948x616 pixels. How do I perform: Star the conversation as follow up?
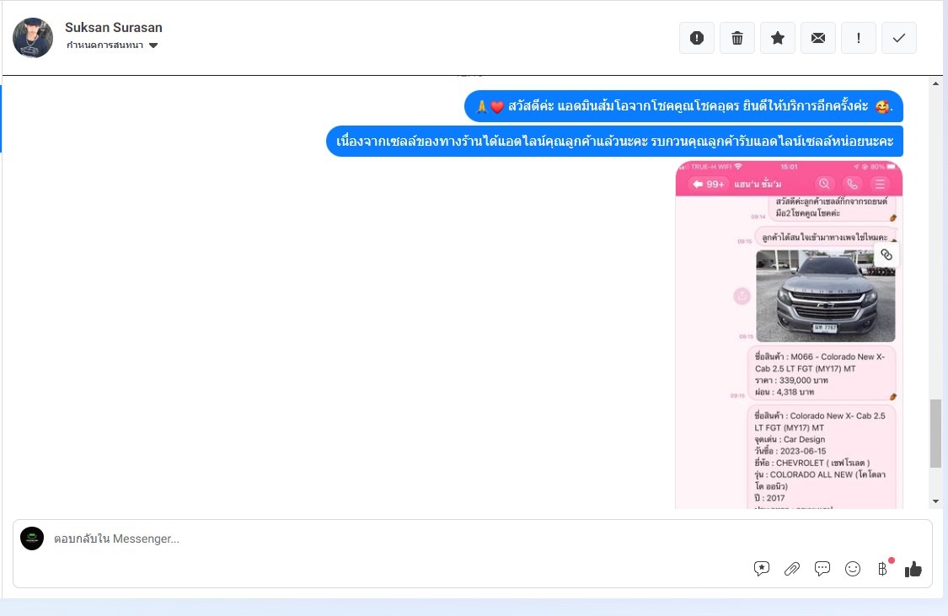point(778,38)
